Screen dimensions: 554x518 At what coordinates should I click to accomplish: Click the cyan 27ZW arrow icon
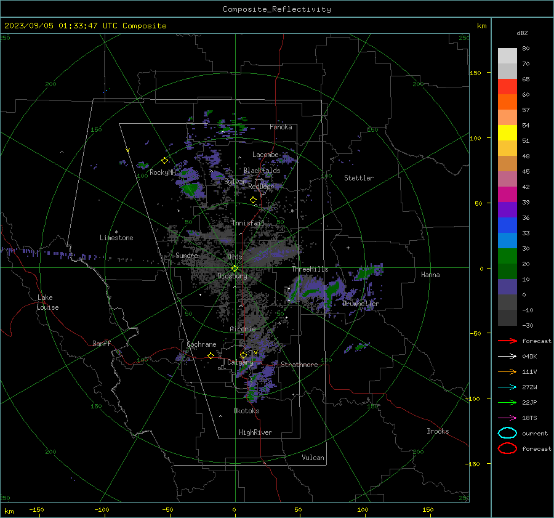click(x=507, y=387)
